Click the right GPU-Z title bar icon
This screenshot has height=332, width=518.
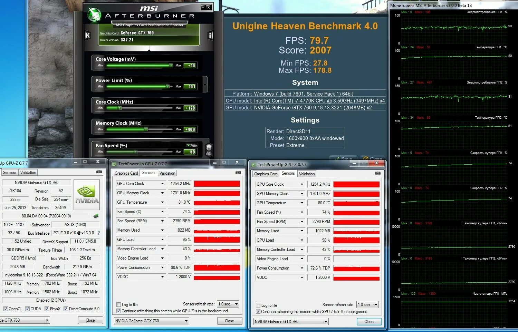click(x=254, y=165)
